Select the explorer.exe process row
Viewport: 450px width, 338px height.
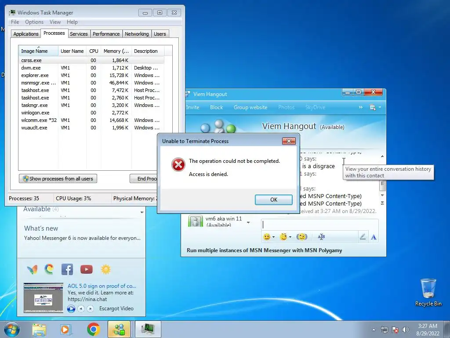(x=91, y=75)
